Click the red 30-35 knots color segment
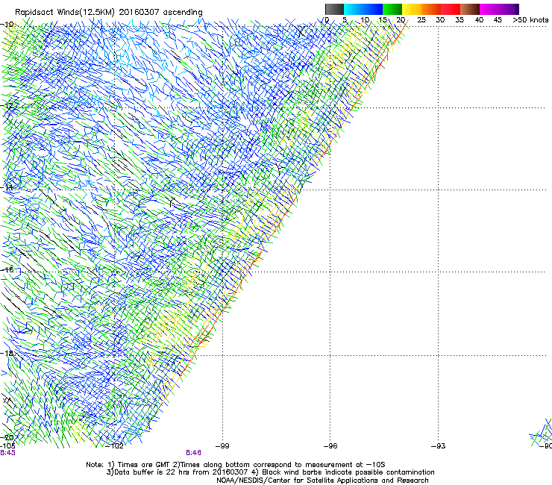 click(451, 9)
